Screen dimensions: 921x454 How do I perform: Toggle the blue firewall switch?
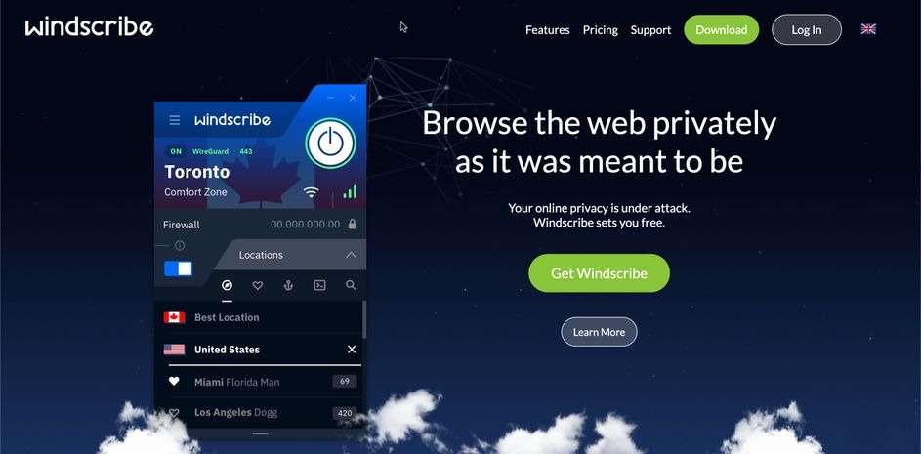(x=178, y=269)
